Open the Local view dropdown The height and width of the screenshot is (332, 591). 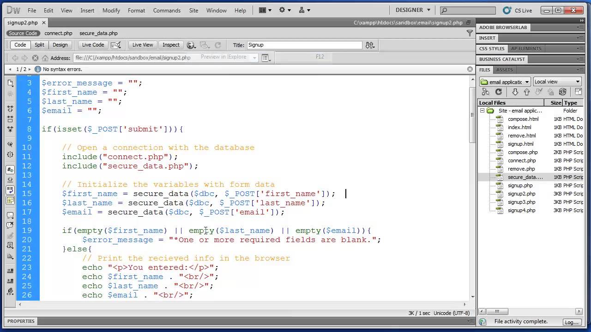click(x=557, y=82)
